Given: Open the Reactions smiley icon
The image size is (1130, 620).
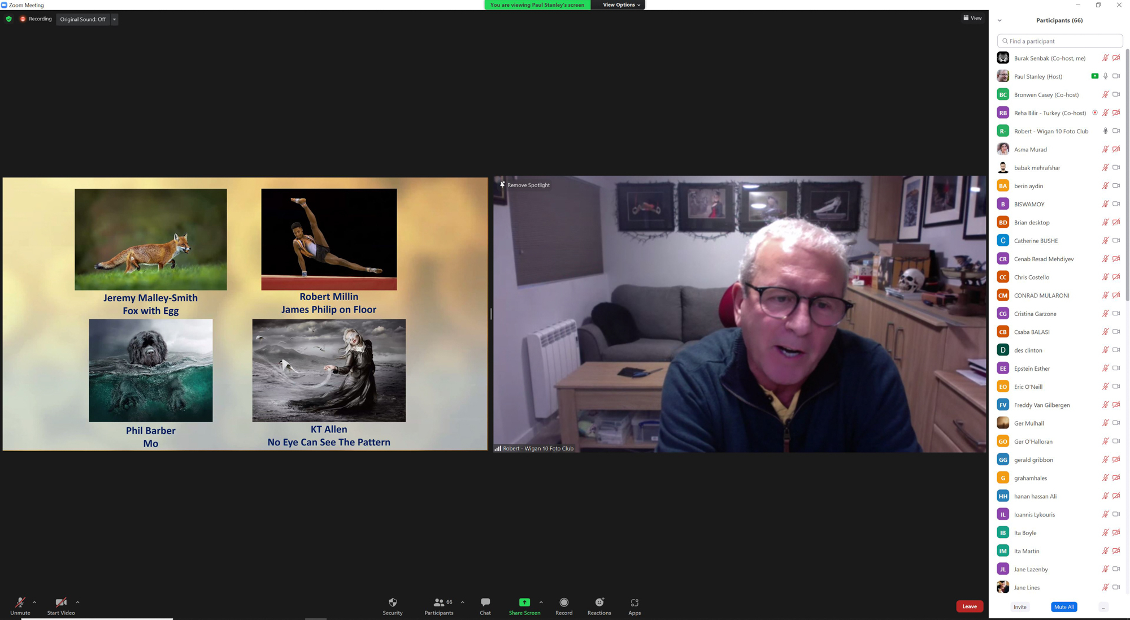Looking at the screenshot, I should point(599,602).
